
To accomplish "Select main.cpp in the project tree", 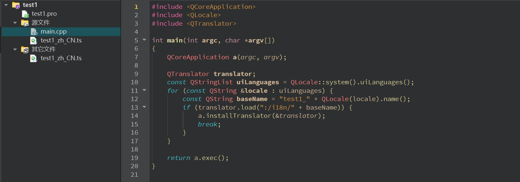I will click(x=54, y=32).
